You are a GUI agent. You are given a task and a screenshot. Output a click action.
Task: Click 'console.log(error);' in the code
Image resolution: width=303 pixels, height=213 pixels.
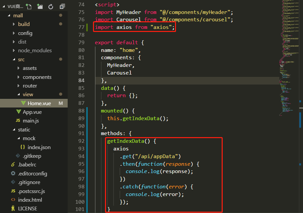pyautogui.click(x=155, y=194)
